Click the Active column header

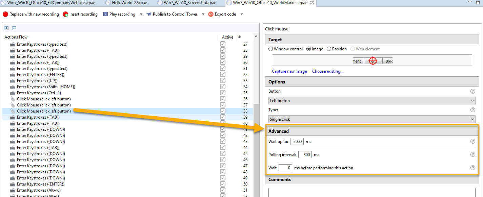pos(228,37)
